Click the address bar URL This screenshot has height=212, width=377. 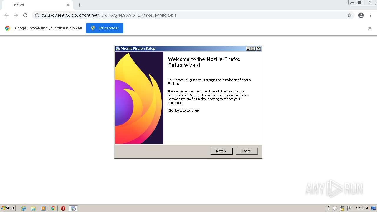click(x=109, y=15)
